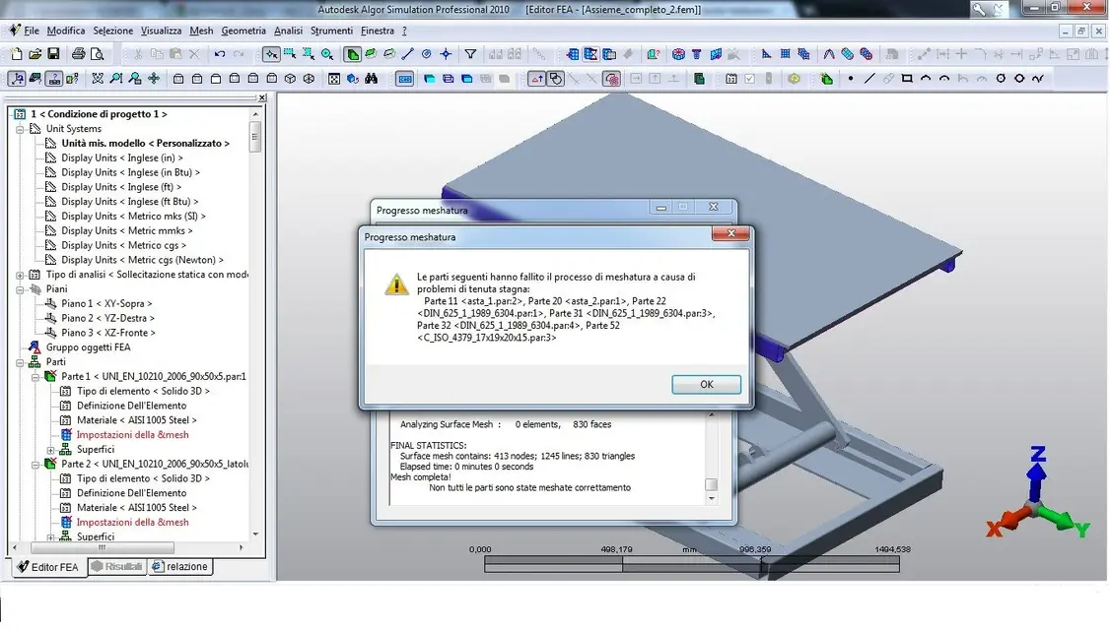Click the draw Rectangle tool icon
Viewport: 1110px width, 630px height.
pos(907,79)
